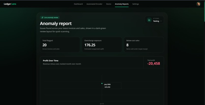The width and height of the screenshot is (205, 105).
Task: Go to Automated Encoder tab
Action: 94,4
